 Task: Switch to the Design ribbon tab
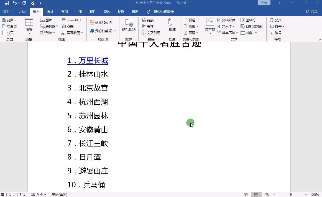[x=50, y=12]
